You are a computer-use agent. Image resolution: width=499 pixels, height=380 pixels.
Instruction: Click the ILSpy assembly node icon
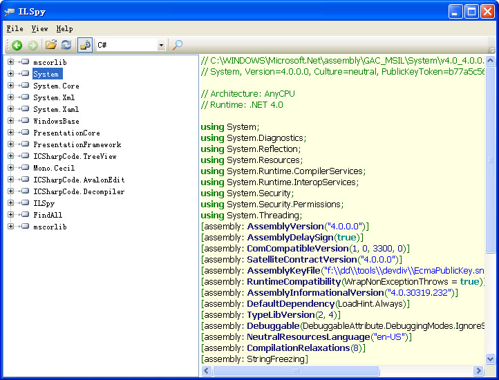[x=25, y=203]
